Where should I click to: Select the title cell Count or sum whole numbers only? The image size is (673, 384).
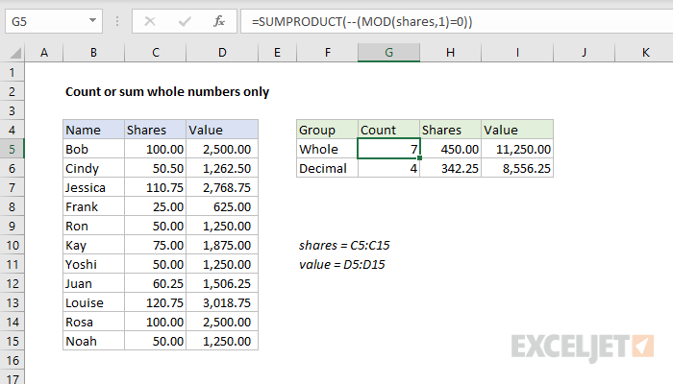pos(167,92)
